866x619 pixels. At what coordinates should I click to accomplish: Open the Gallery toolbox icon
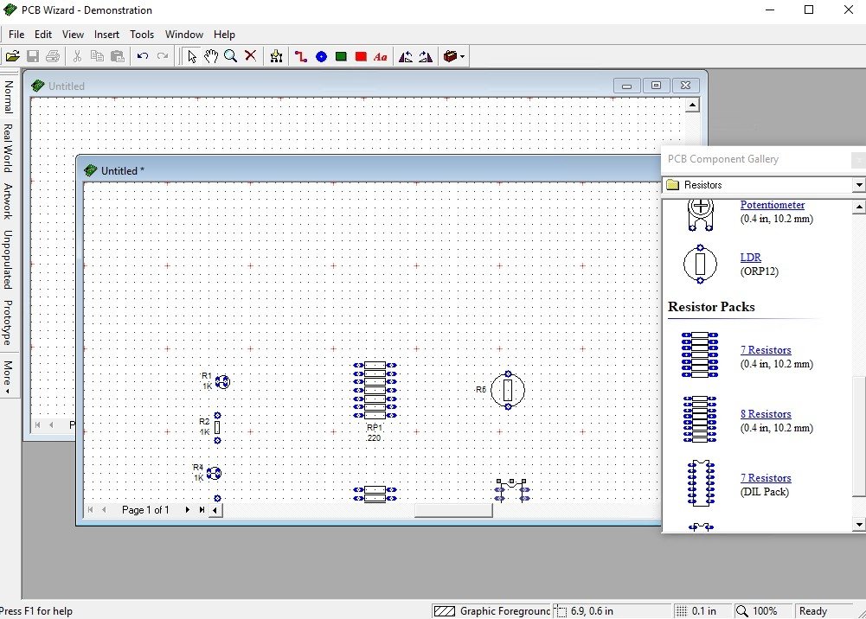click(x=450, y=56)
